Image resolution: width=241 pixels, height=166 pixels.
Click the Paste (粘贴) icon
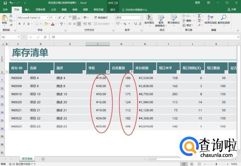(4, 20)
